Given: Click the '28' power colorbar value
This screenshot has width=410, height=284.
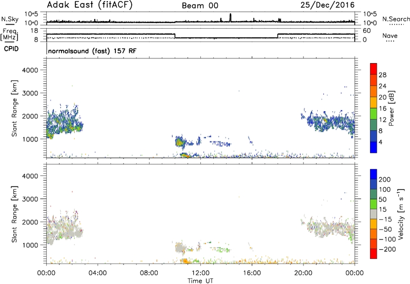Looking at the screenshot, I should click(382, 75).
